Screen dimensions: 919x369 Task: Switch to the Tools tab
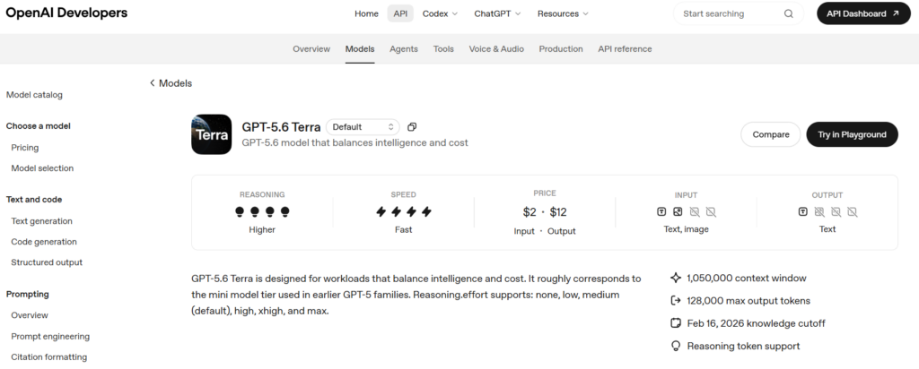coord(443,49)
